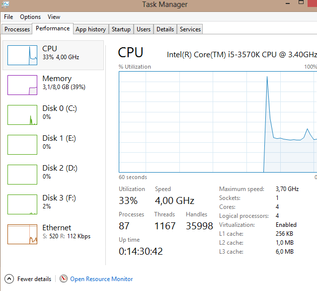Click the L1 cache value 256 KB
The image size is (317, 291).
[284, 234]
